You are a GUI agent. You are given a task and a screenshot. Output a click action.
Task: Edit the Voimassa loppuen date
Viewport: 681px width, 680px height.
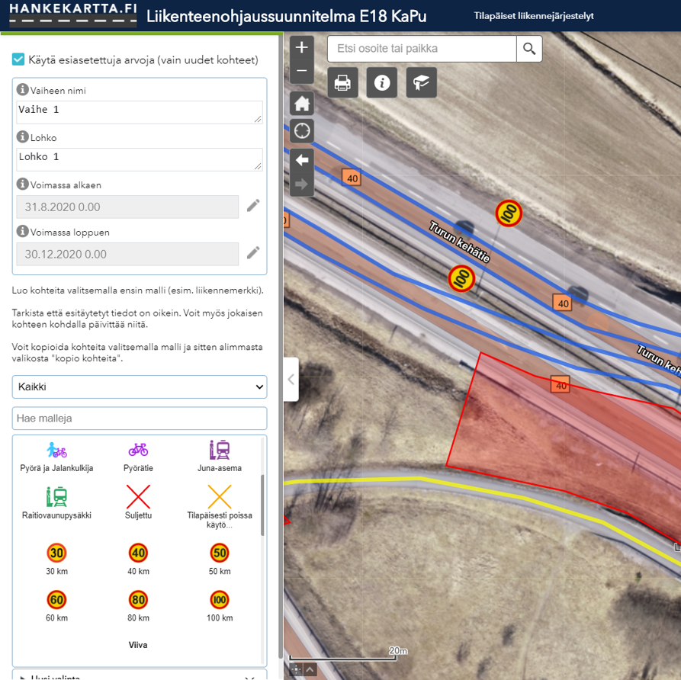point(253,253)
